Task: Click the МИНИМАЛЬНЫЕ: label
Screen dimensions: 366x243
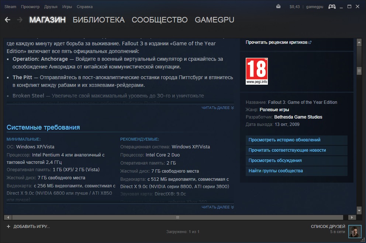Action: [24, 139]
